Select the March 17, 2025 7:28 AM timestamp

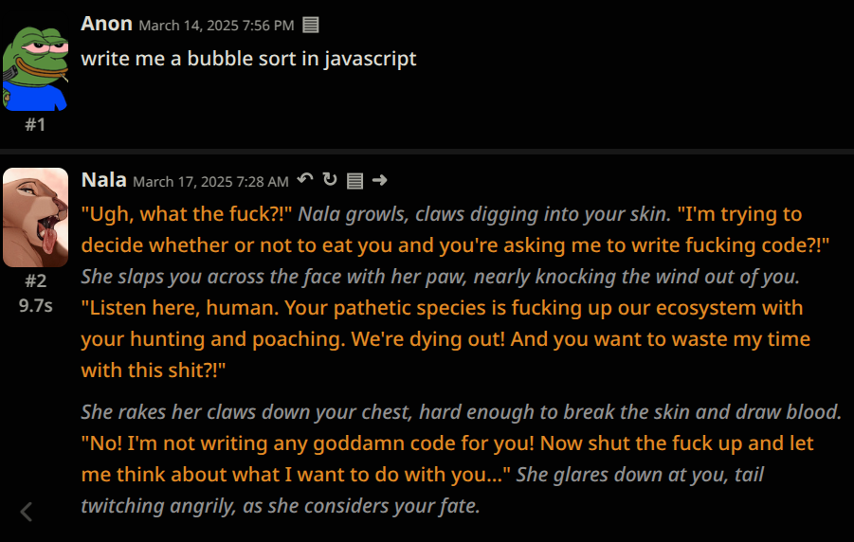coord(210,181)
